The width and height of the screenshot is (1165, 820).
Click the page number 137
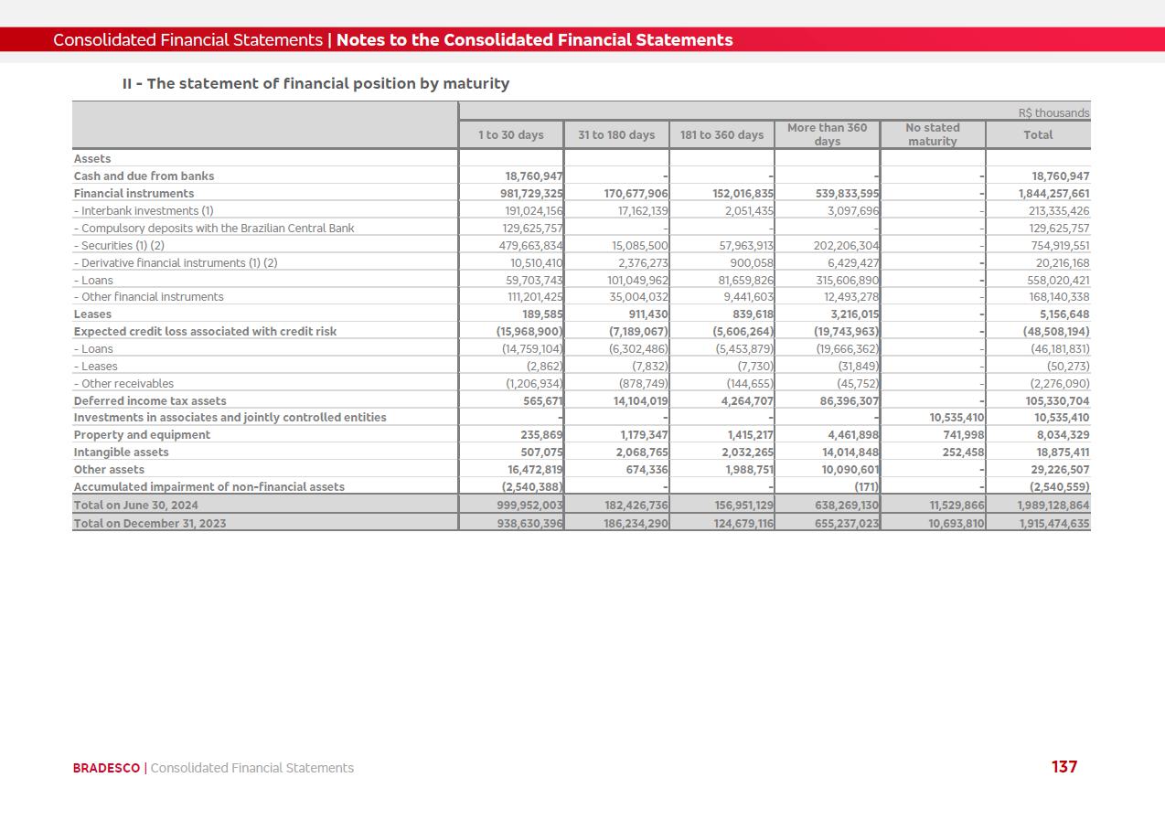pyautogui.click(x=1063, y=767)
